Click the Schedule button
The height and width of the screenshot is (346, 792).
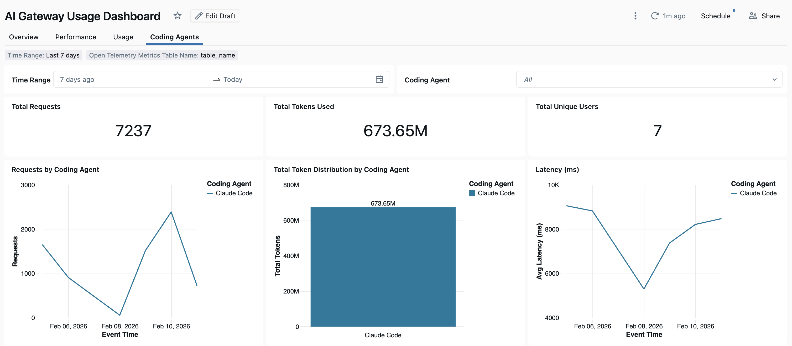click(x=716, y=16)
